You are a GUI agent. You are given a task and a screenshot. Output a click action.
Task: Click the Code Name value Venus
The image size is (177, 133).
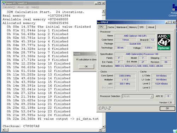point(126,40)
